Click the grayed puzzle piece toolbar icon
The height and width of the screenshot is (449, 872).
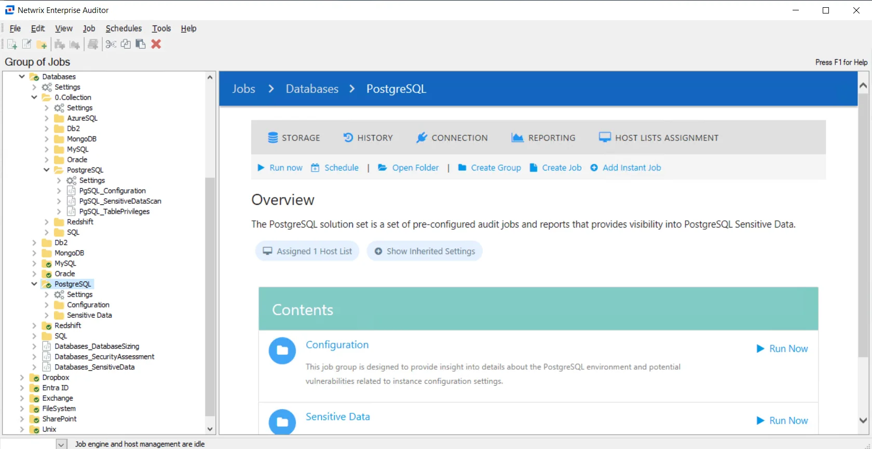coord(60,44)
